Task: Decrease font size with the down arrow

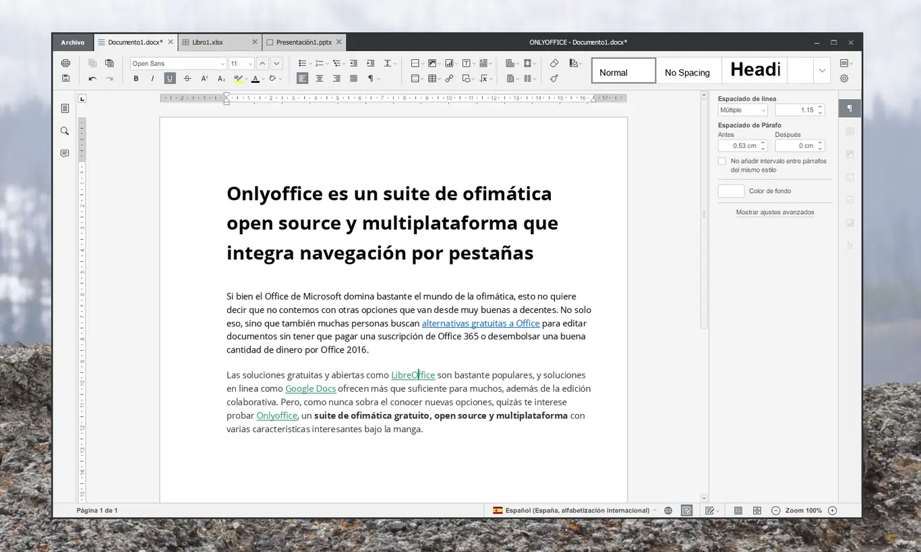Action: point(276,63)
